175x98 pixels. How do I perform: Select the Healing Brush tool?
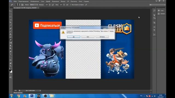tap(10, 29)
